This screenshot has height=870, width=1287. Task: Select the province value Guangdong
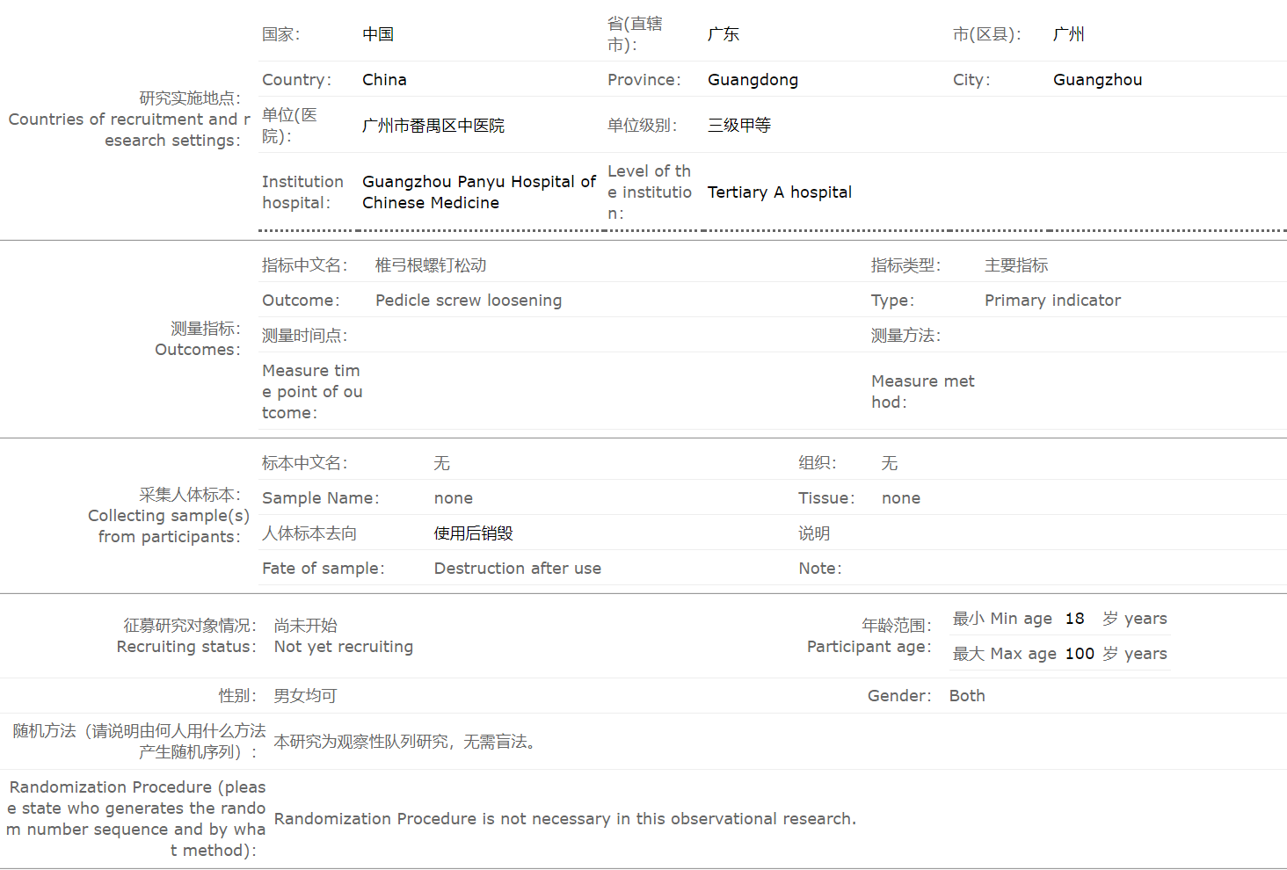pyautogui.click(x=753, y=80)
